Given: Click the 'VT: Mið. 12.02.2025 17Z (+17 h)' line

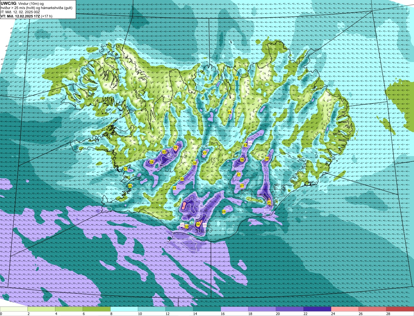Looking at the screenshot, I should pyautogui.click(x=27, y=16).
